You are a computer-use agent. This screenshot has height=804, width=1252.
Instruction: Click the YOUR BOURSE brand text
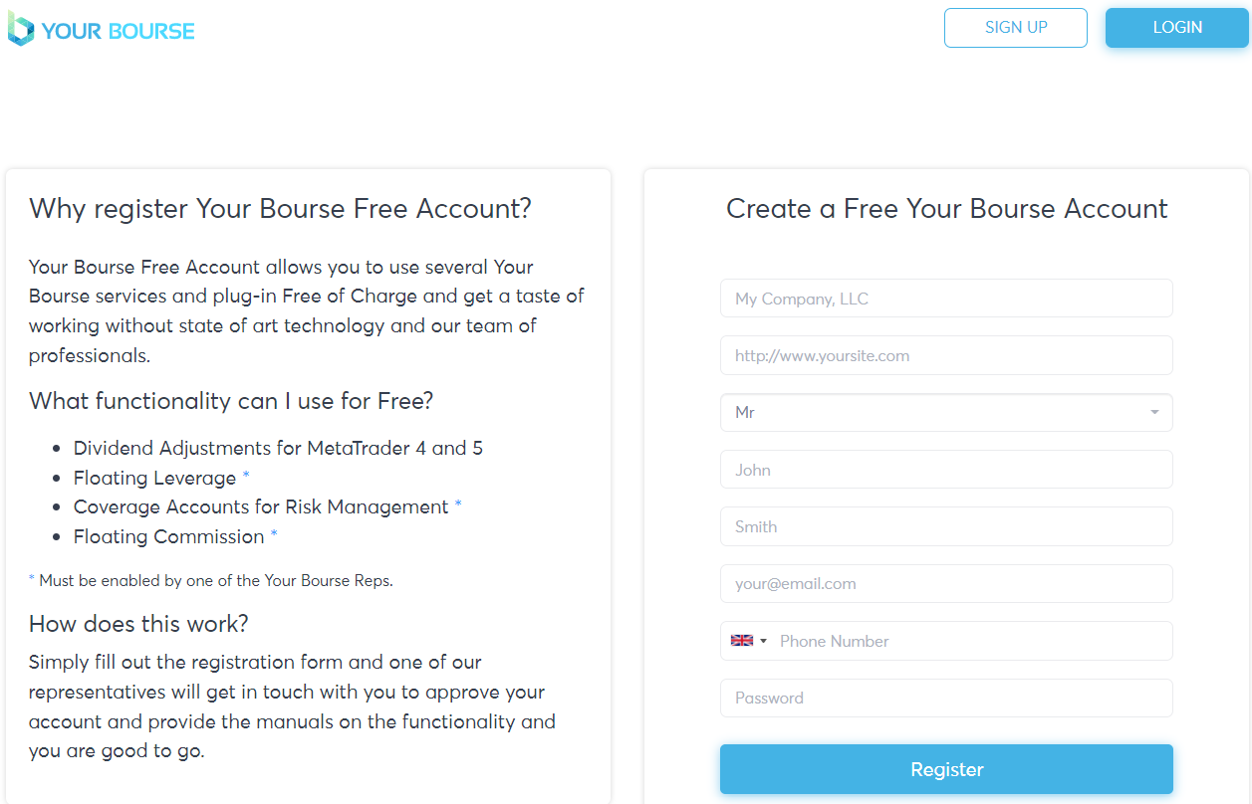point(118,31)
